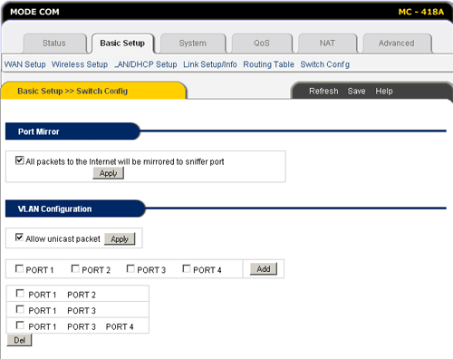Open WAN Setup link
Image resolution: width=453 pixels, height=359 pixels.
coord(25,64)
